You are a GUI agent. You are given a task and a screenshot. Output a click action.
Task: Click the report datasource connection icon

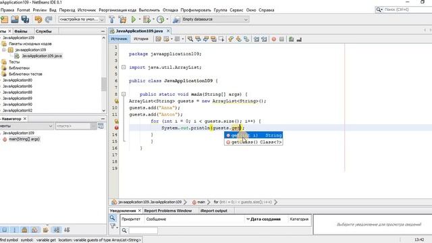coord(176,20)
